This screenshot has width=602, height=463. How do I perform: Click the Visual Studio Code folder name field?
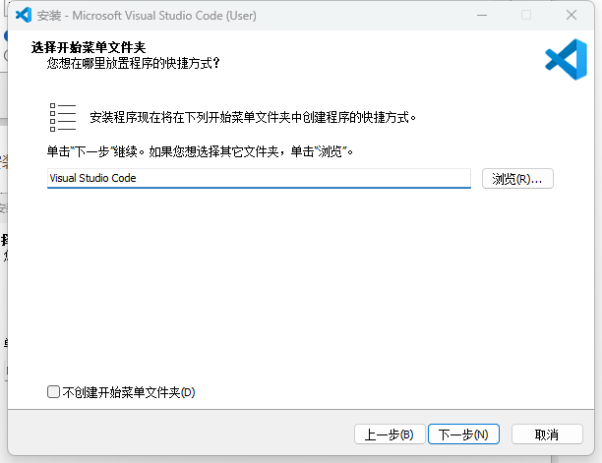(259, 178)
